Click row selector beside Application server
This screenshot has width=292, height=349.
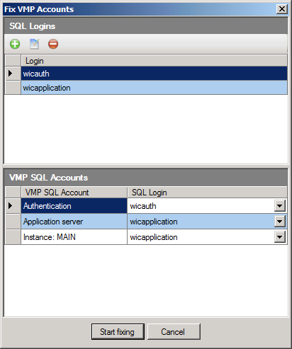(x=13, y=222)
